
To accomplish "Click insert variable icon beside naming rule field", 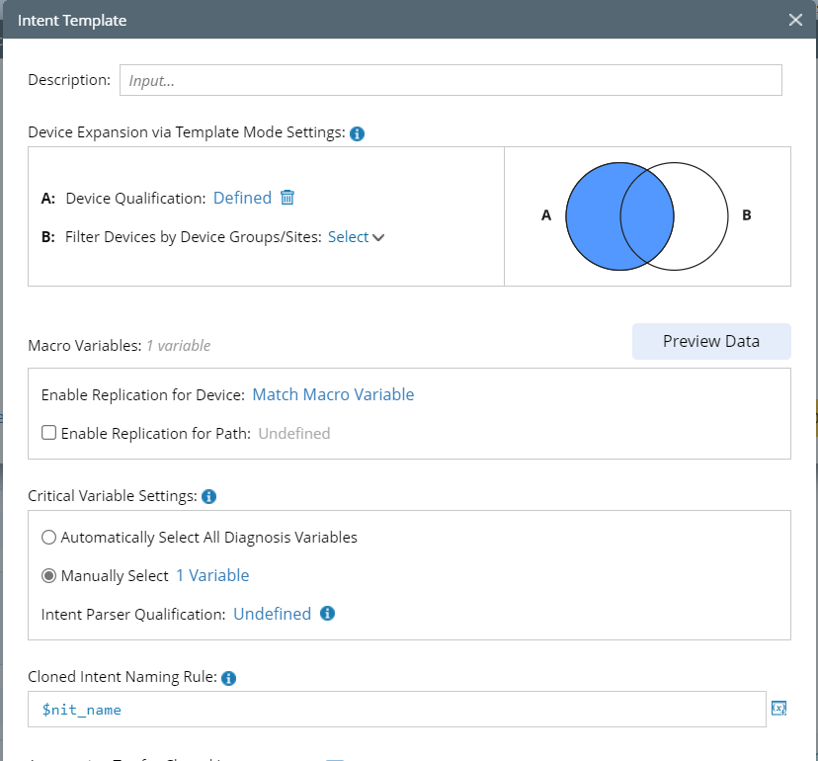I will point(778,709).
